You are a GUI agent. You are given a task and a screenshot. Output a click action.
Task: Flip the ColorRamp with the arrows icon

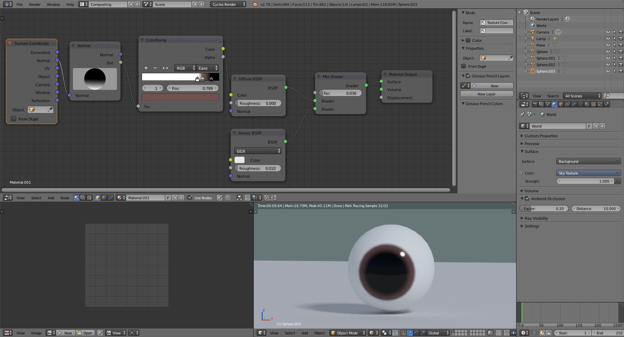(x=165, y=68)
